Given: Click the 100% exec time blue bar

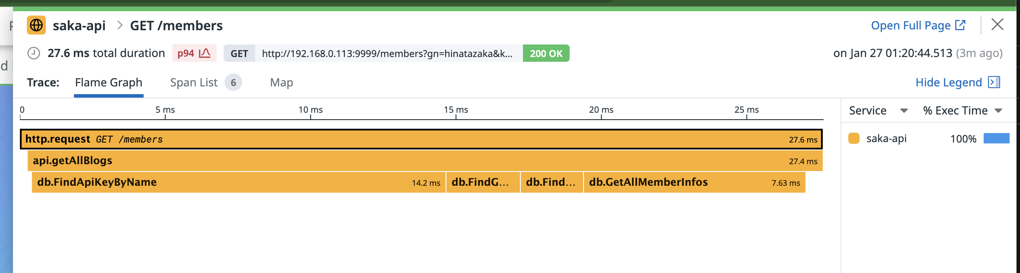Looking at the screenshot, I should tap(996, 138).
